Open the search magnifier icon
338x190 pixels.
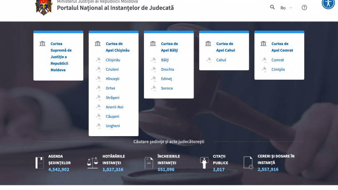pyautogui.click(x=272, y=8)
